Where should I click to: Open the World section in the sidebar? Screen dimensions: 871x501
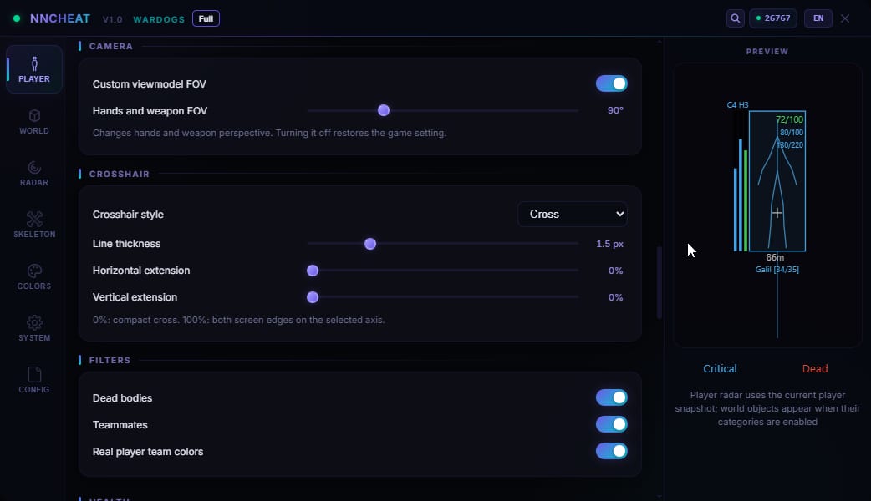click(x=34, y=122)
